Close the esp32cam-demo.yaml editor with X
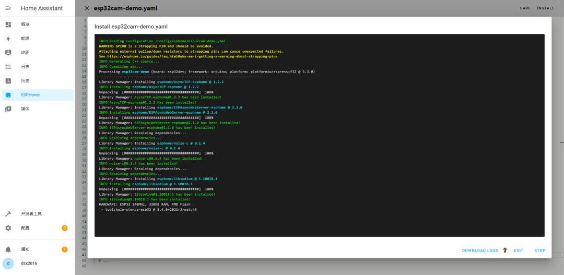 pyautogui.click(x=87, y=8)
